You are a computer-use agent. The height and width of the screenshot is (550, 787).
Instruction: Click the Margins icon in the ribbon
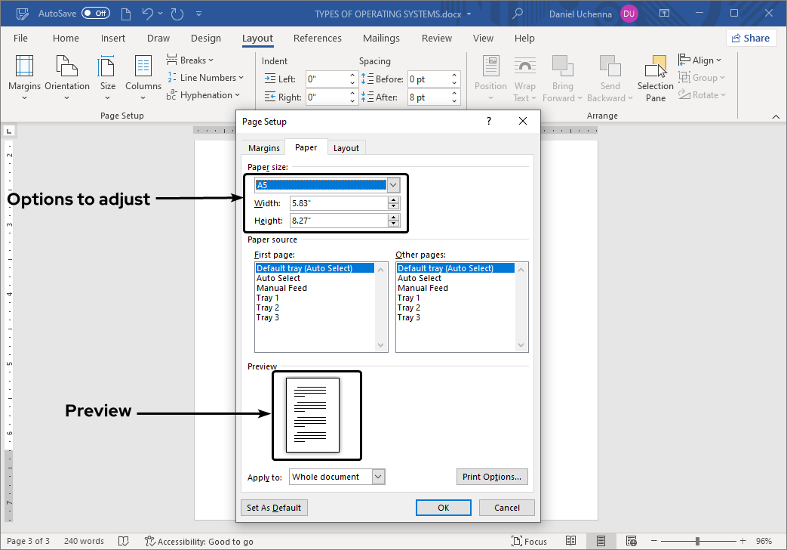pos(24,70)
